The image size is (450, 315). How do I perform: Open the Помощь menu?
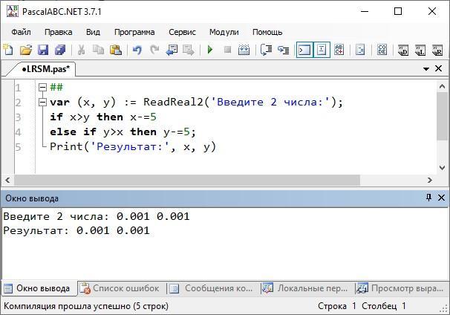tap(267, 32)
